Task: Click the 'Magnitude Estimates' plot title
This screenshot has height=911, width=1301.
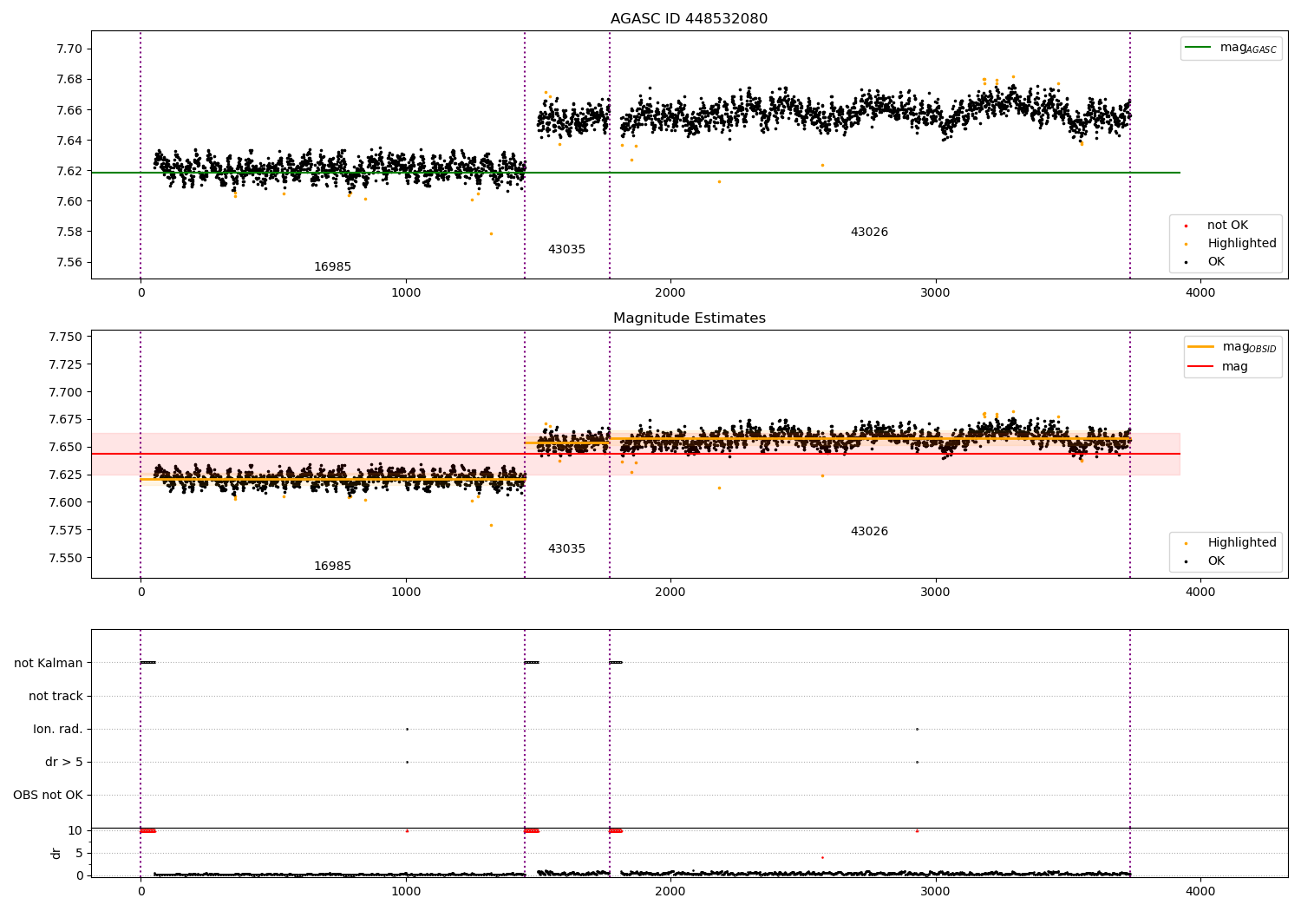Action: click(x=689, y=318)
